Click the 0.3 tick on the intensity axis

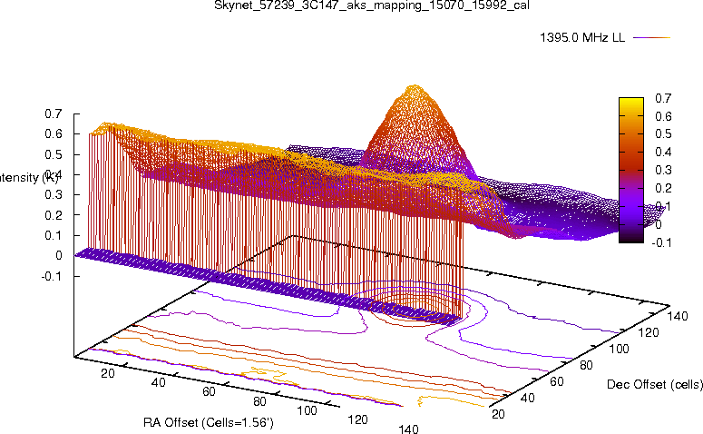[x=54, y=195]
